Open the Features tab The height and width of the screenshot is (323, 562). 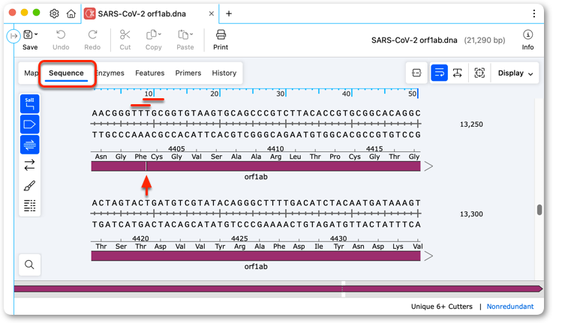tap(150, 73)
